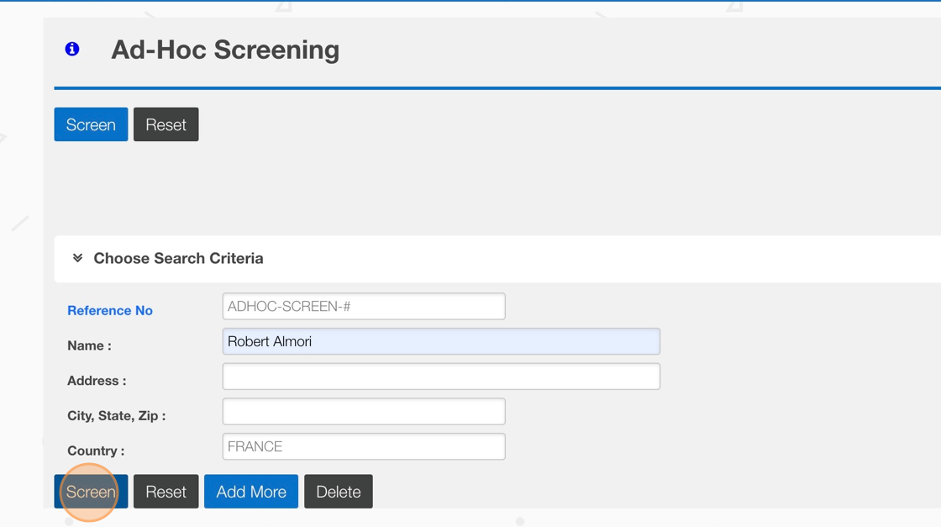Click the "Address :" field label

(x=97, y=381)
